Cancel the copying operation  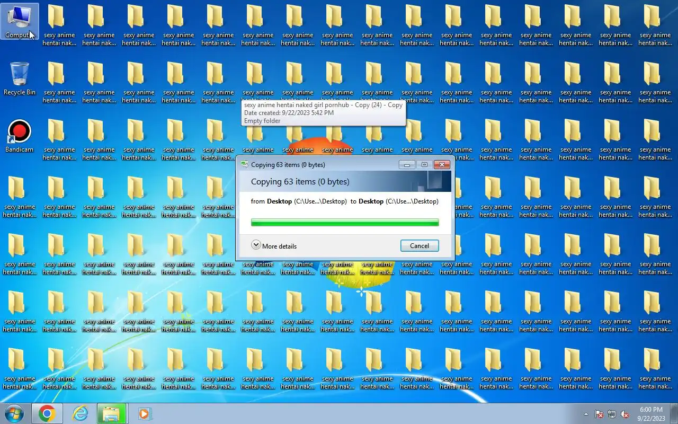click(420, 245)
